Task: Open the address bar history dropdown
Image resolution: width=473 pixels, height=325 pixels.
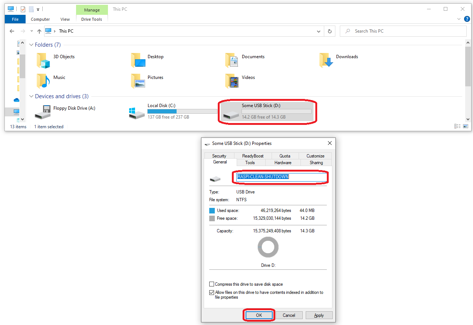Action: [318, 31]
